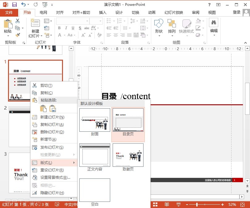Choose Delete Slide from context menu
Screen dimensions: 250x208
click(52, 132)
